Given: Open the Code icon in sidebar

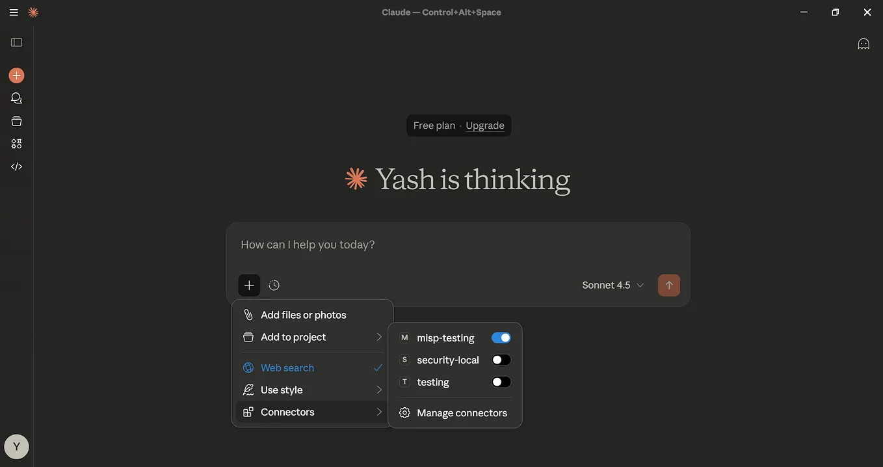Looking at the screenshot, I should click(x=16, y=167).
